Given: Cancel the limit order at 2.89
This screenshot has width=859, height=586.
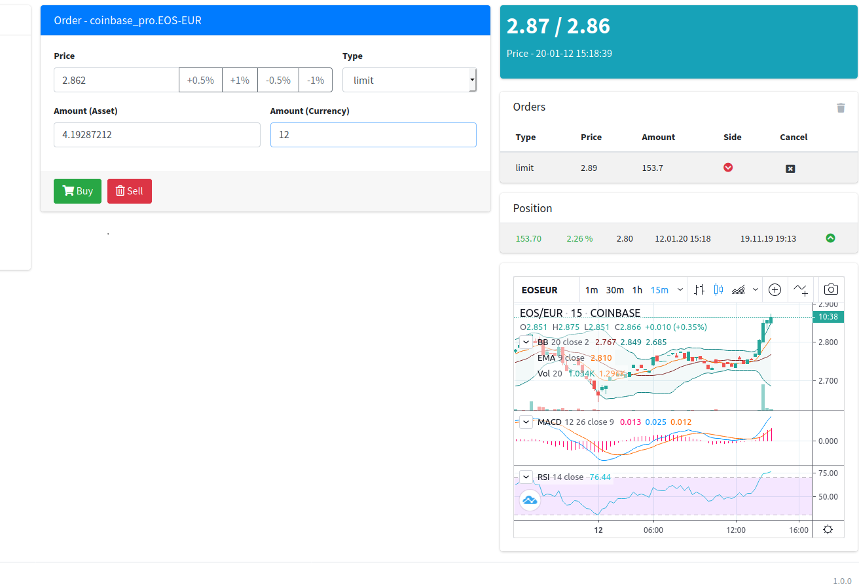Looking at the screenshot, I should (x=790, y=168).
